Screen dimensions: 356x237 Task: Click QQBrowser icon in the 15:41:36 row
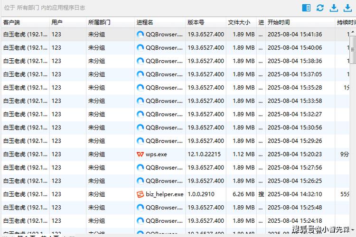click(140, 34)
